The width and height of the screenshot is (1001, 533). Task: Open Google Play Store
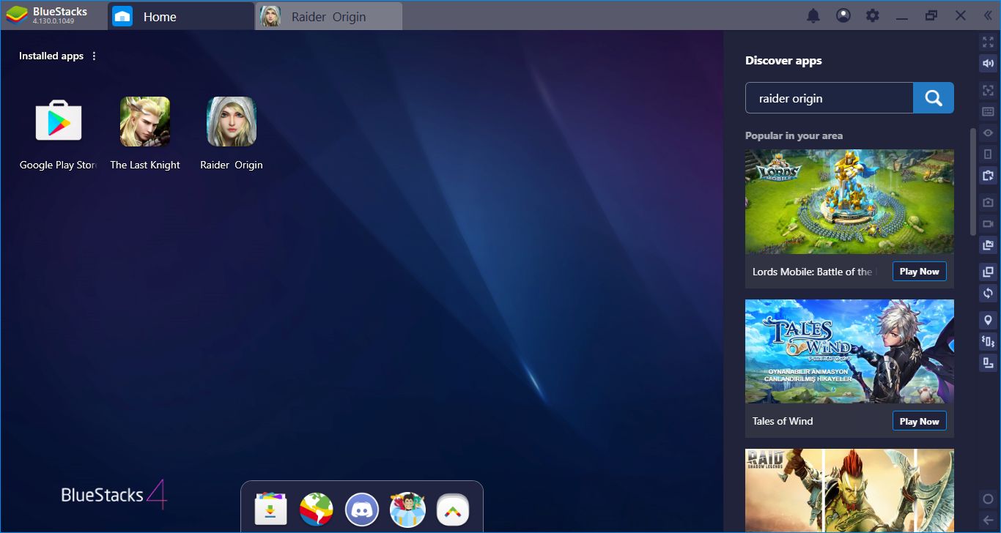coord(58,122)
